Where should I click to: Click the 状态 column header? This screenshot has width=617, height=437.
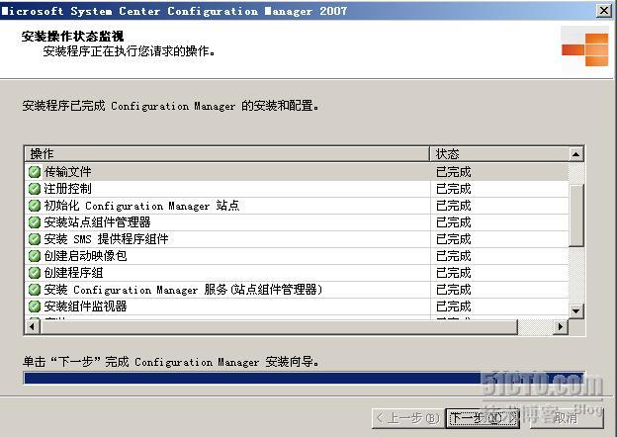point(499,154)
